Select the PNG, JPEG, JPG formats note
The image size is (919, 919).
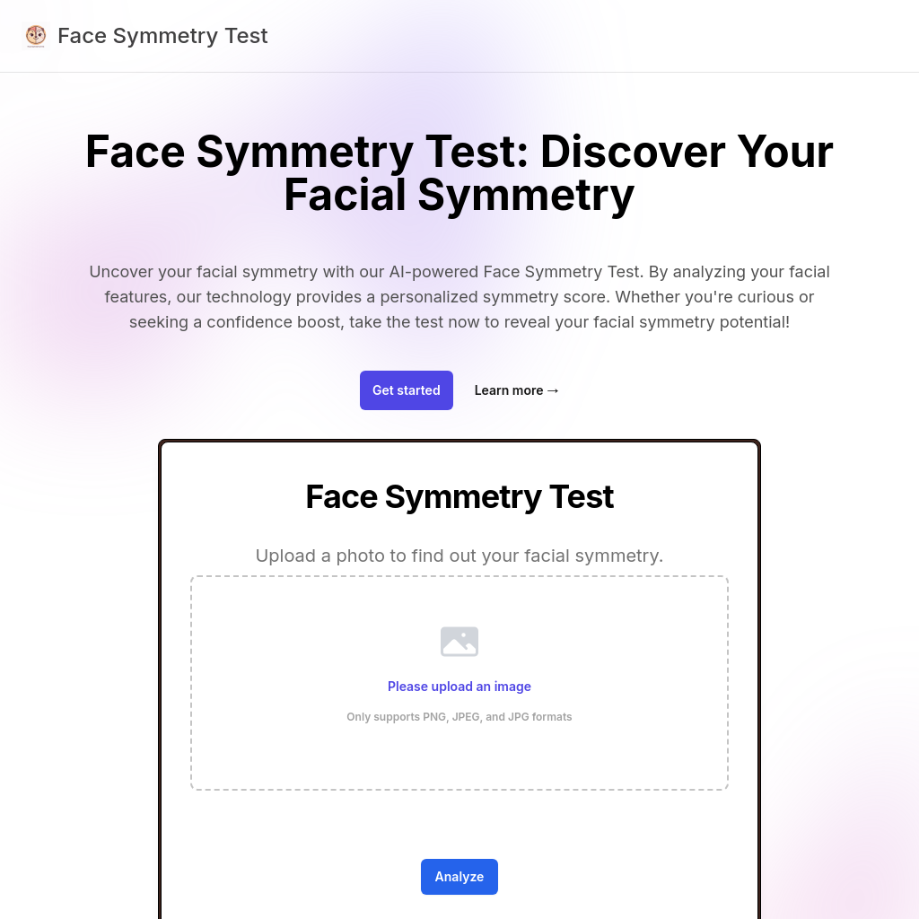[x=459, y=716]
